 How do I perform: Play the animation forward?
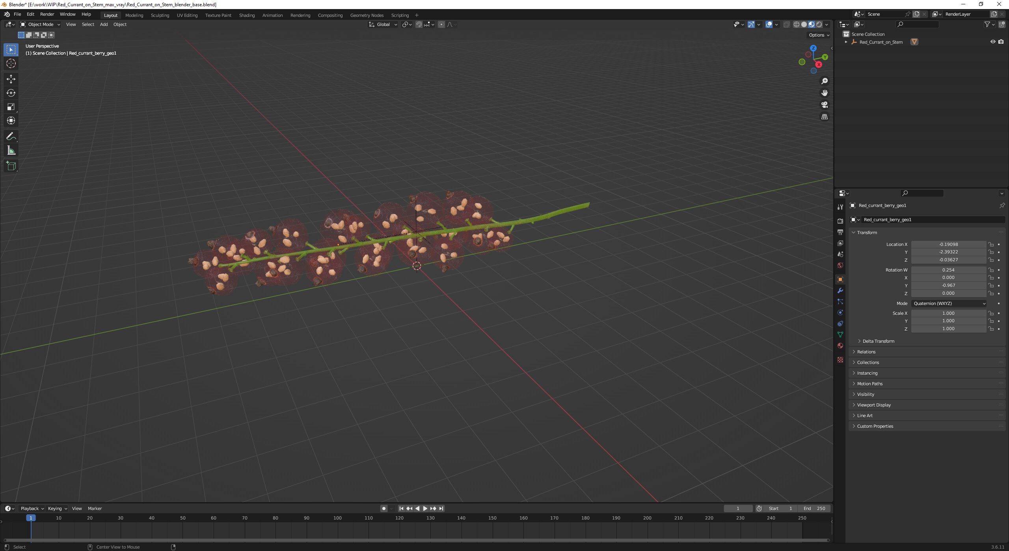click(425, 508)
